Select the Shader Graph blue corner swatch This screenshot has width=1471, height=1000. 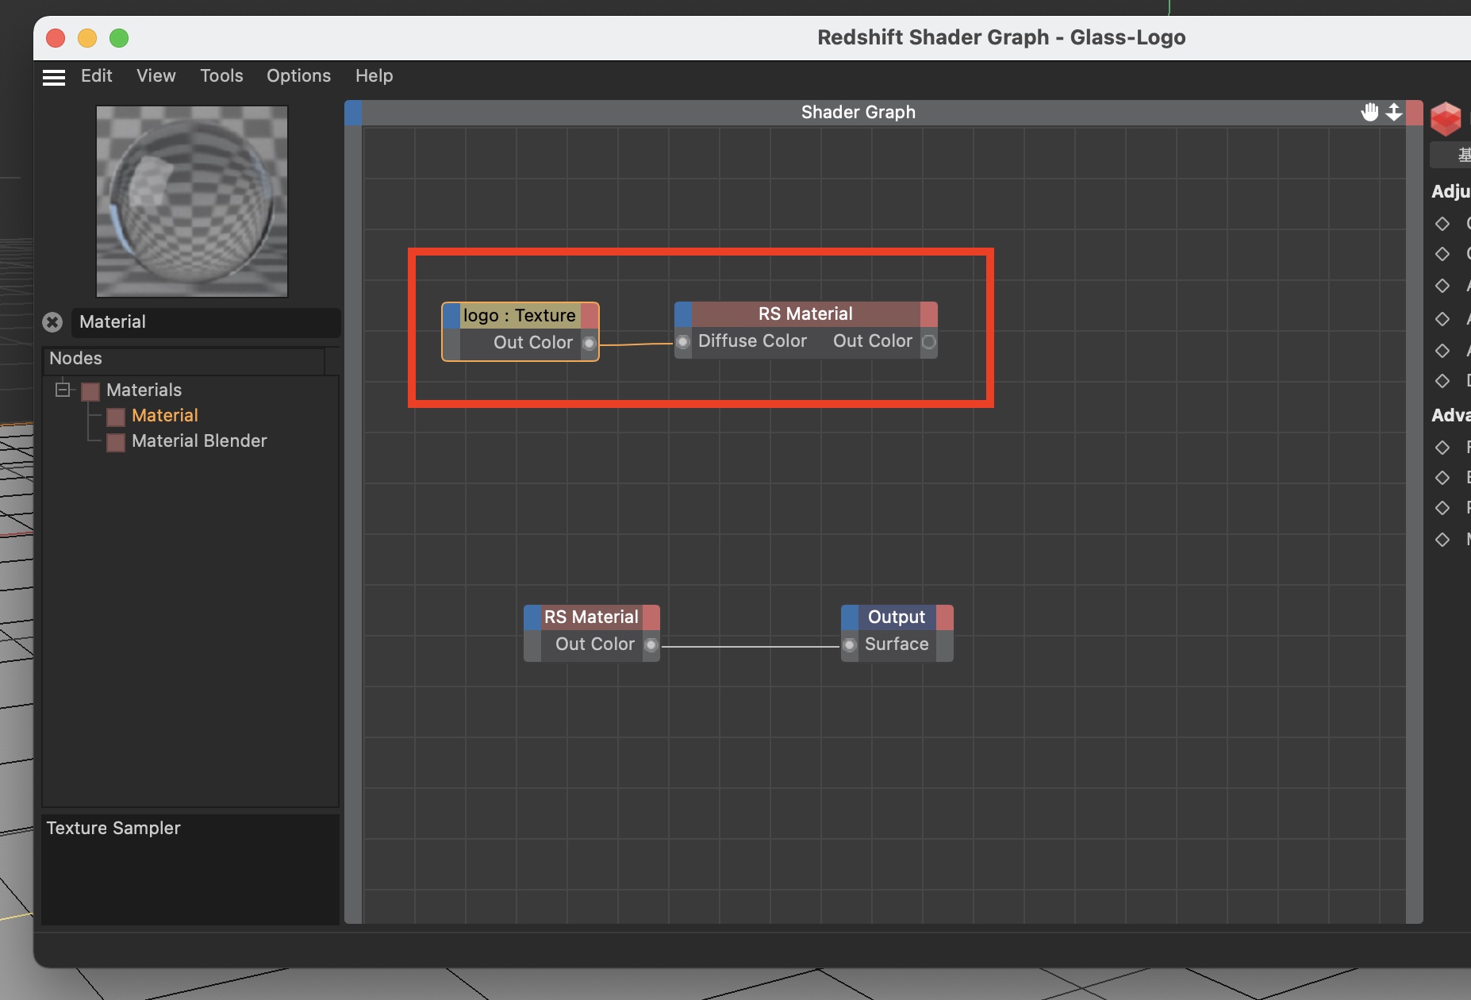[x=353, y=113]
